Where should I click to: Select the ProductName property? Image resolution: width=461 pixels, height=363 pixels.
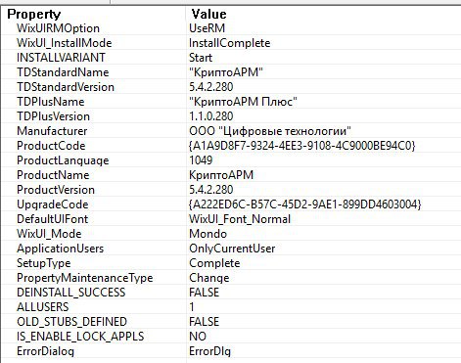click(53, 175)
